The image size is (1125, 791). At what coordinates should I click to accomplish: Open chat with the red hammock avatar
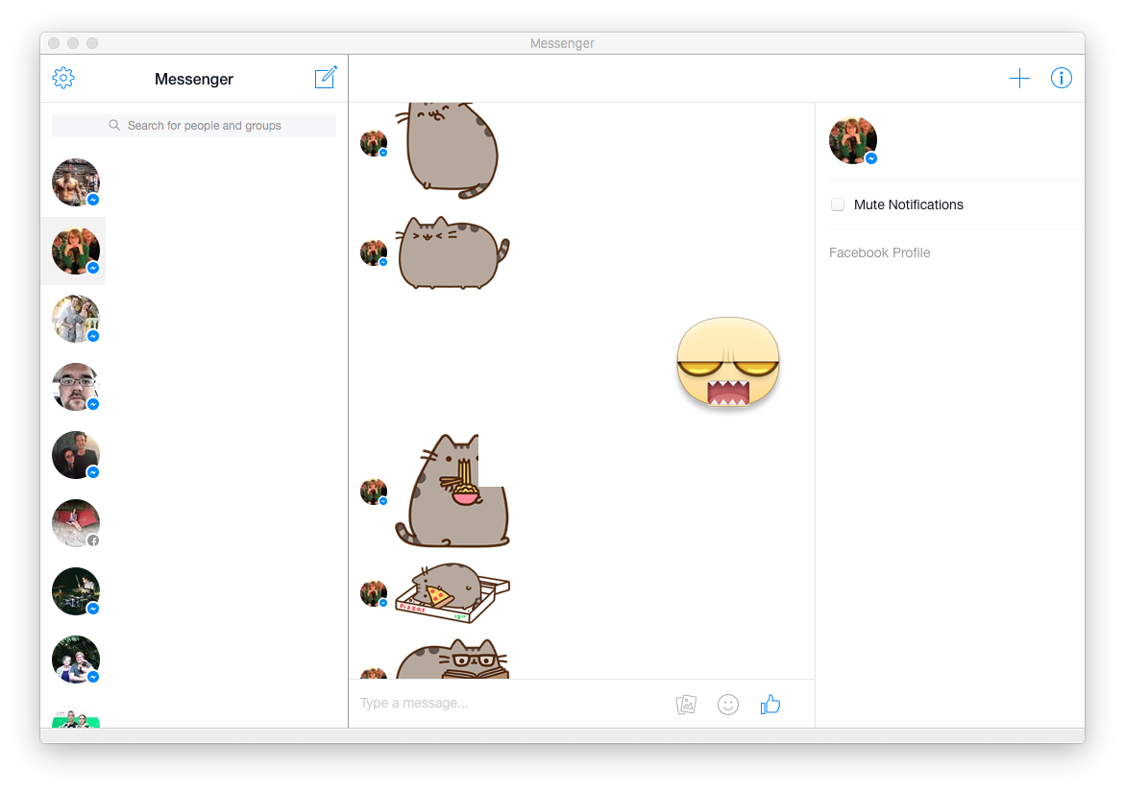75,523
